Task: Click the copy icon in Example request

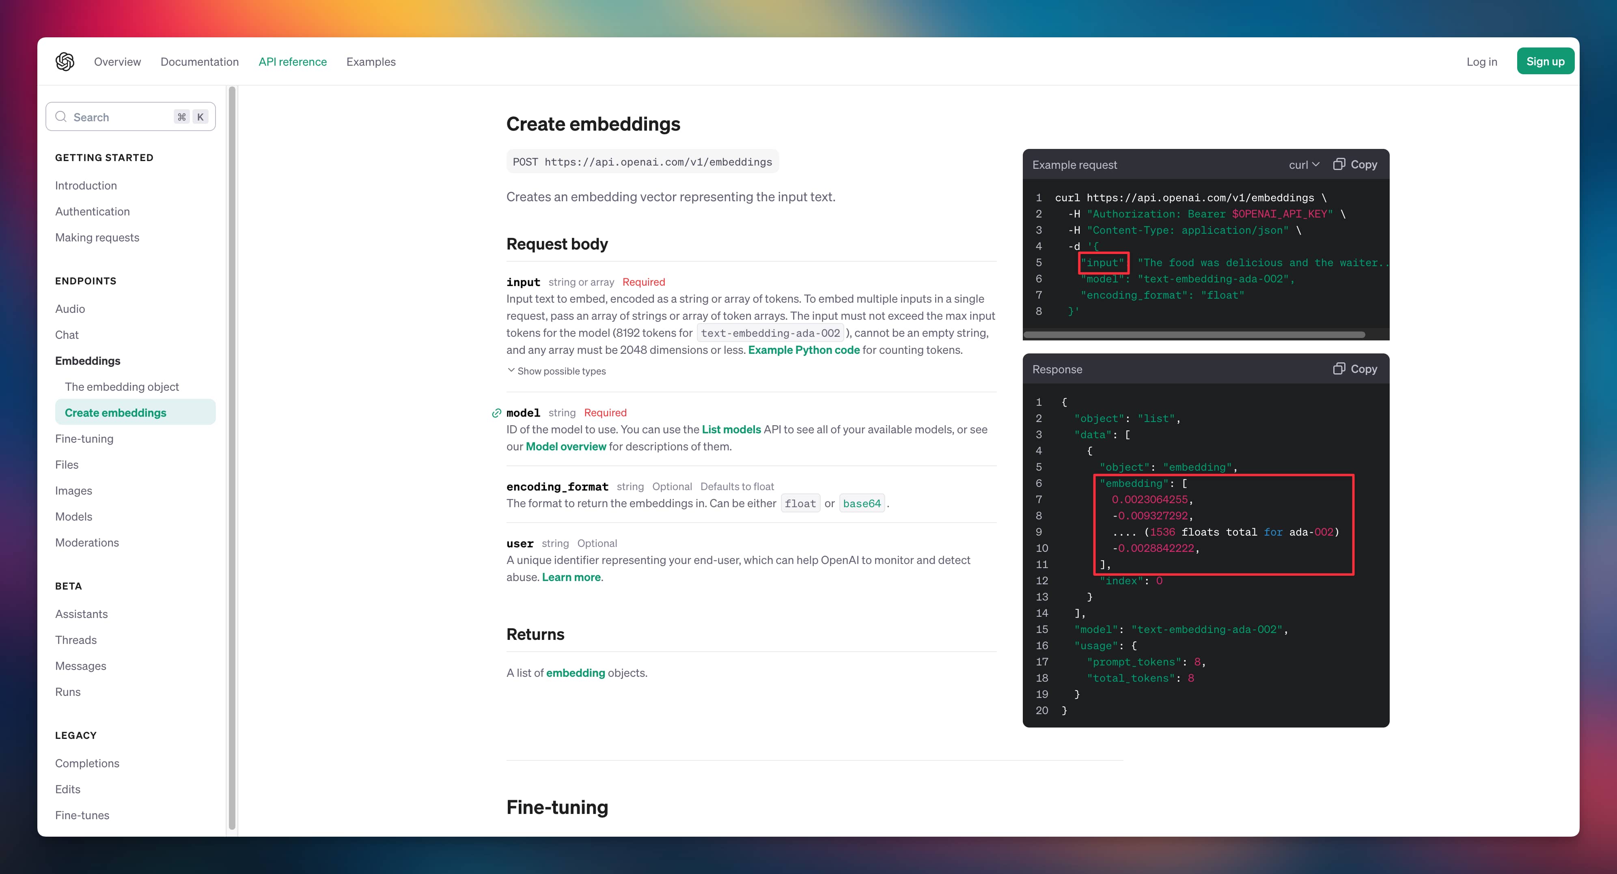Action: coord(1338,164)
